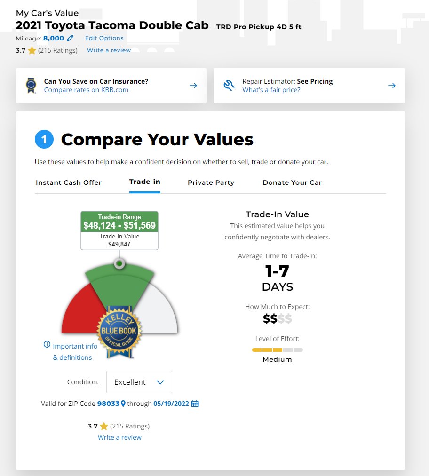Click the gold star below the ZIP code line
This screenshot has height=476, width=429.
pos(104,426)
